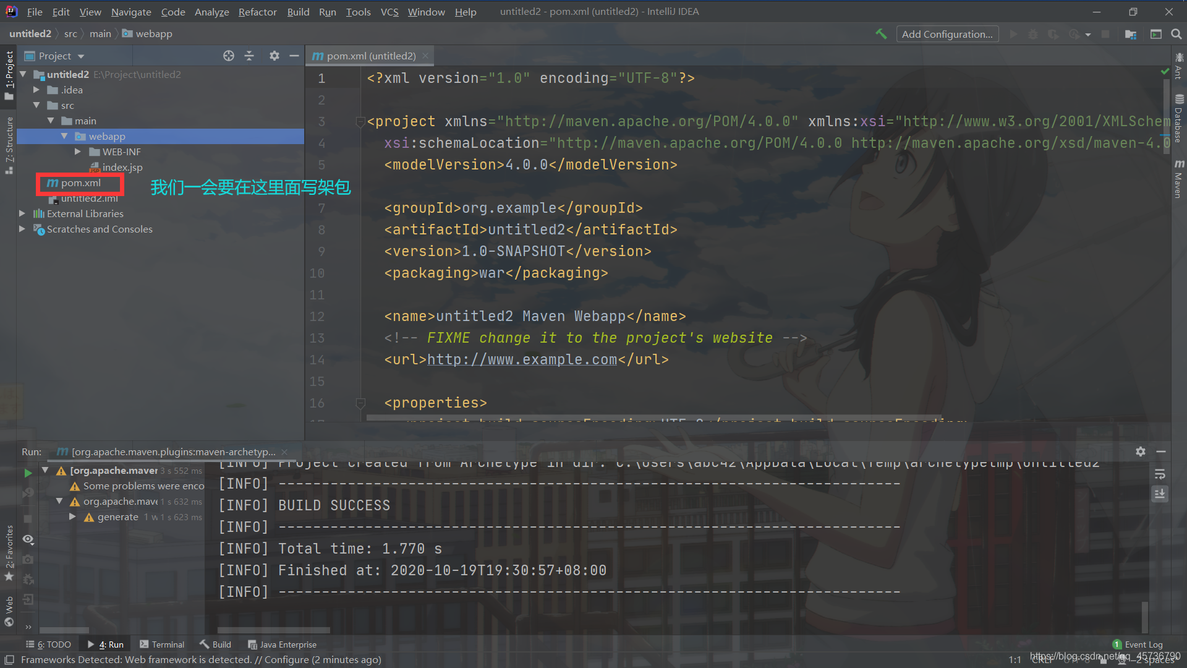Toggle scroll-to-end in the Run console

pos(1160,494)
